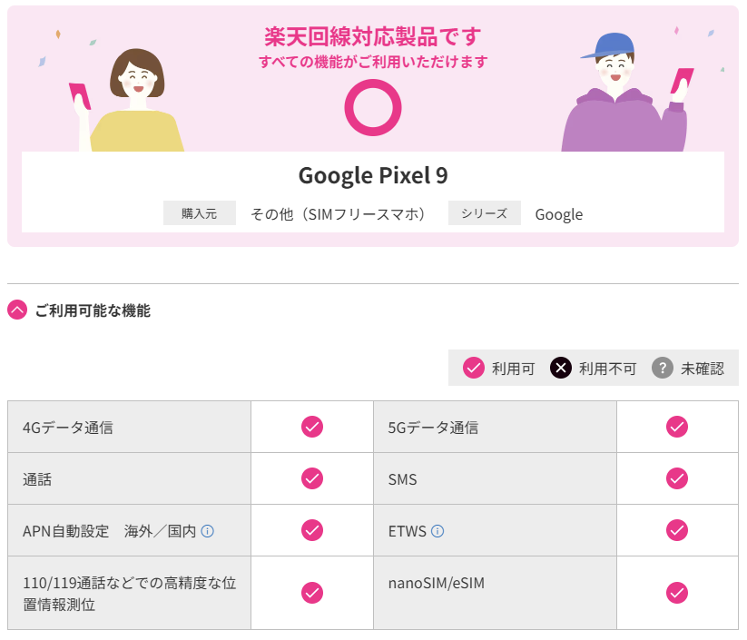Click the ETWS row checkmark icon

click(677, 530)
